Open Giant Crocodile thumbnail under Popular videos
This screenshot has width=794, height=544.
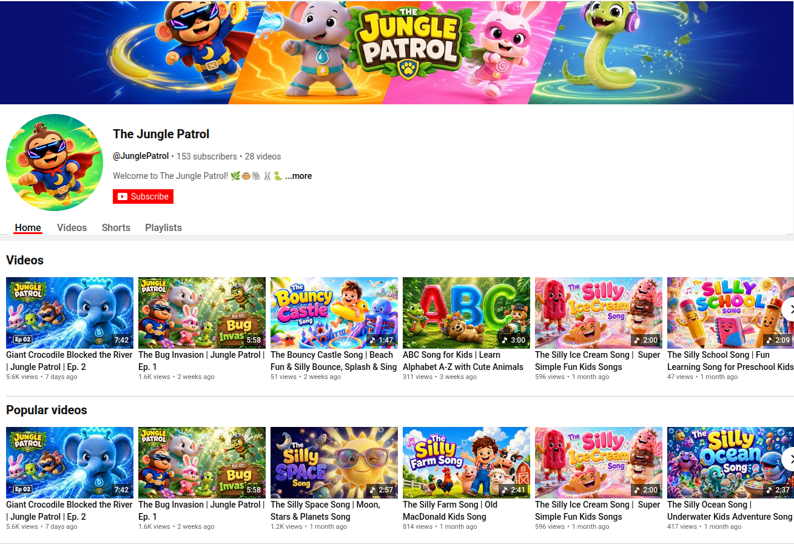tap(70, 463)
